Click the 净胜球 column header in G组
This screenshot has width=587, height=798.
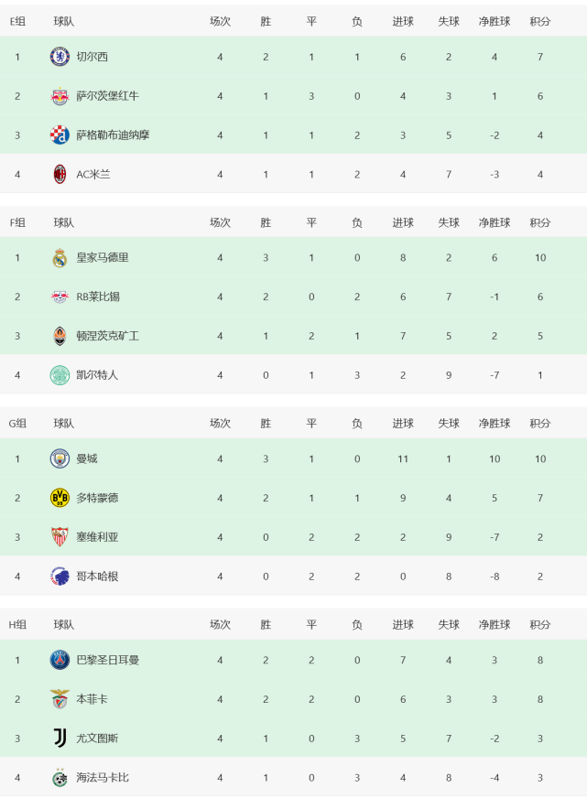tap(495, 424)
